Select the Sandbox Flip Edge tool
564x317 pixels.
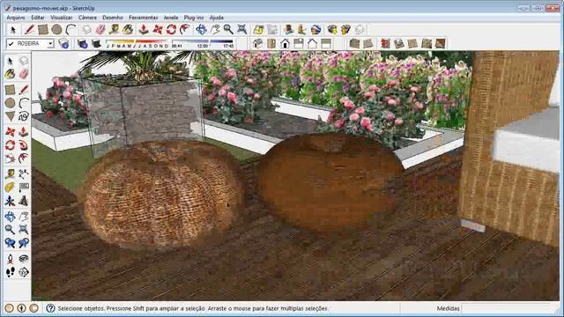(x=440, y=44)
